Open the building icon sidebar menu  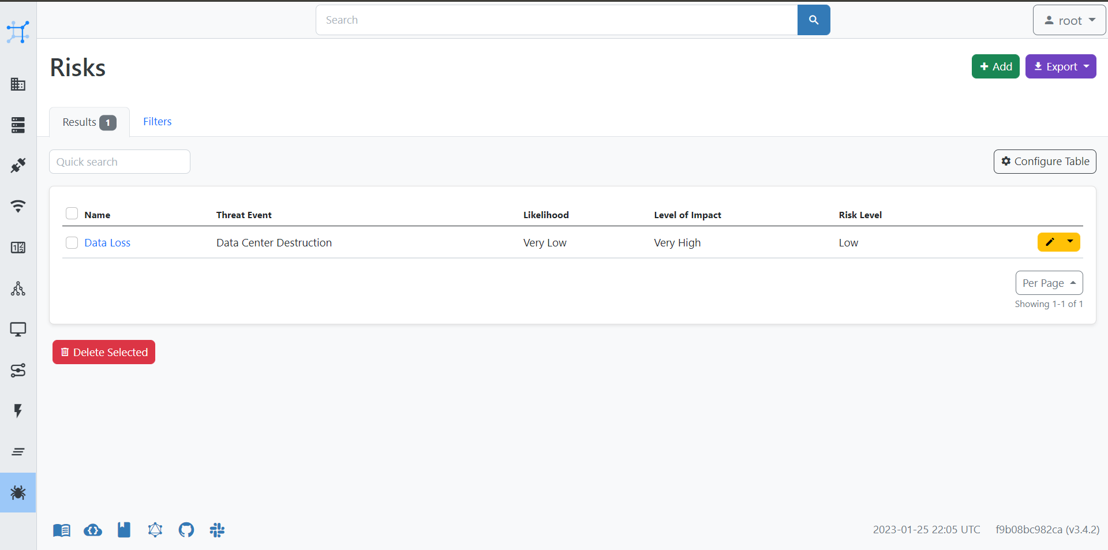pos(18,84)
